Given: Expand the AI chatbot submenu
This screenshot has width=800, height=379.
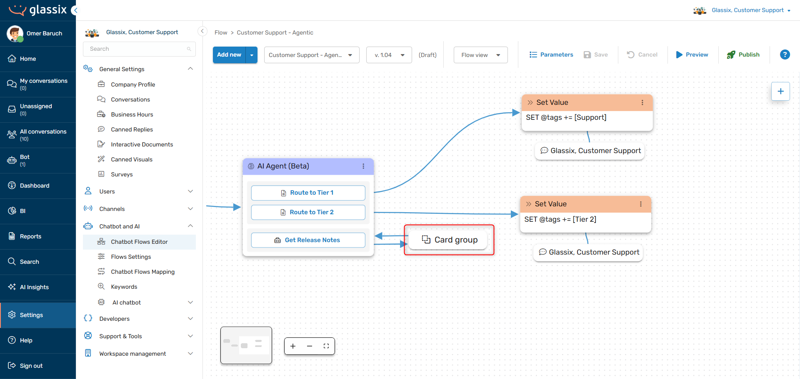Looking at the screenshot, I should 190,302.
